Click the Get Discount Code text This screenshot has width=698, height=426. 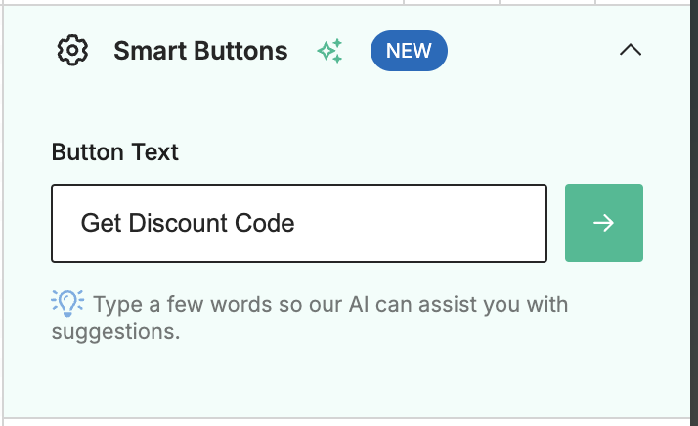[188, 223]
